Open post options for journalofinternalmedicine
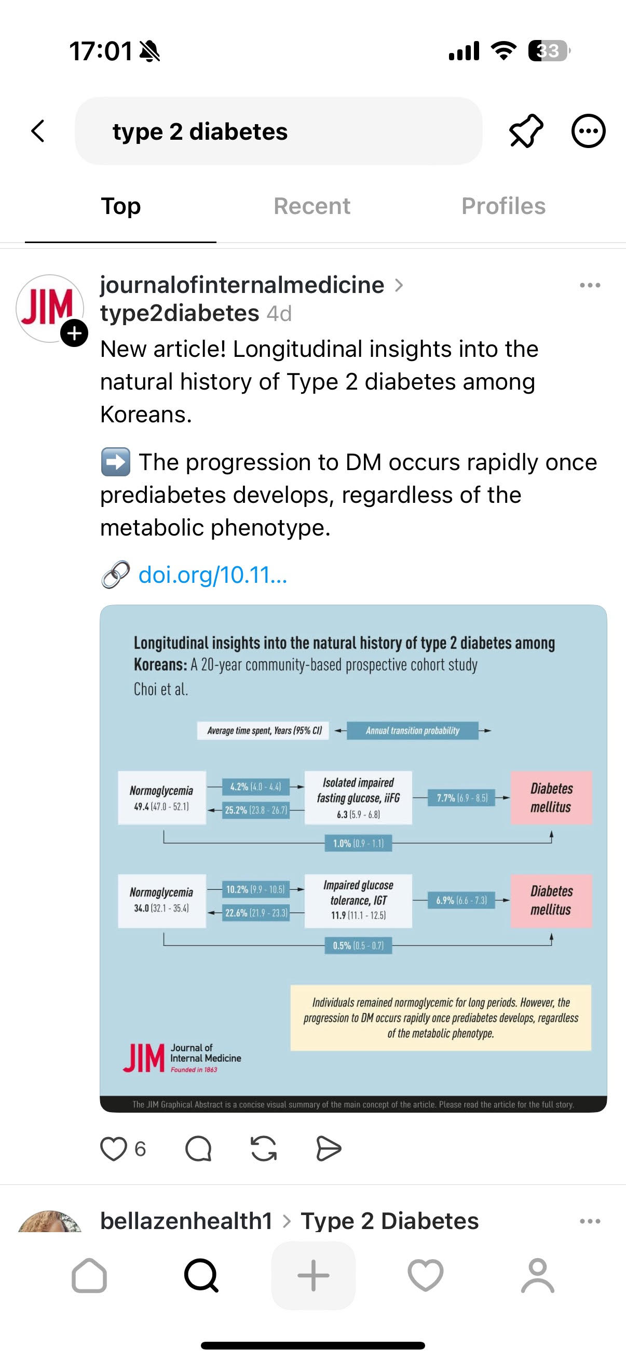Image resolution: width=626 pixels, height=1362 pixels. (x=590, y=286)
